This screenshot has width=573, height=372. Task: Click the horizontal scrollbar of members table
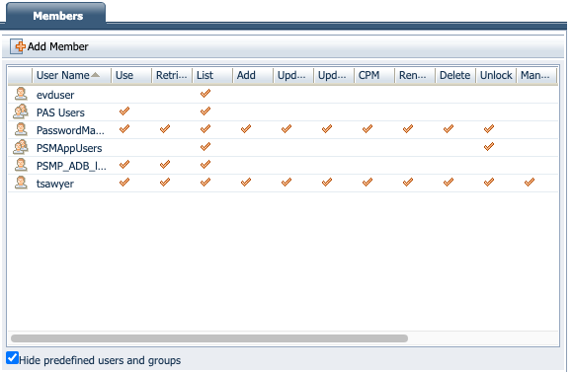209,338
